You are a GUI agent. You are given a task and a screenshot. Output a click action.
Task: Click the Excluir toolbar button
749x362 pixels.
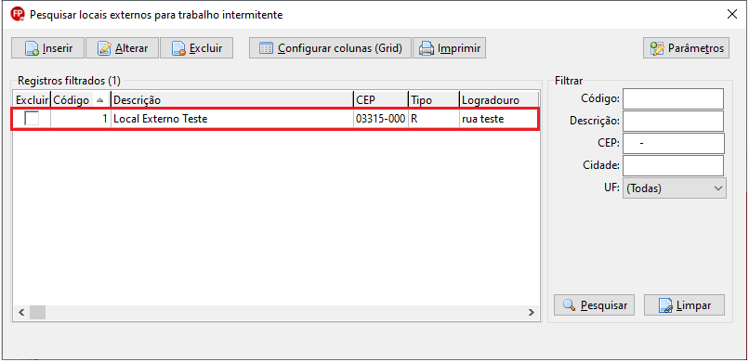(196, 48)
